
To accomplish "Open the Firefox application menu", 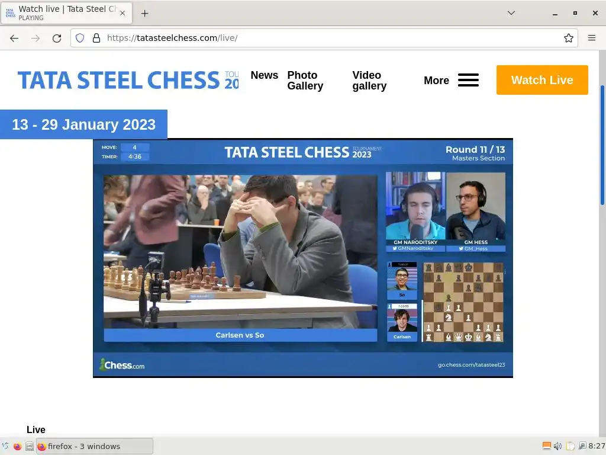I will click(592, 38).
